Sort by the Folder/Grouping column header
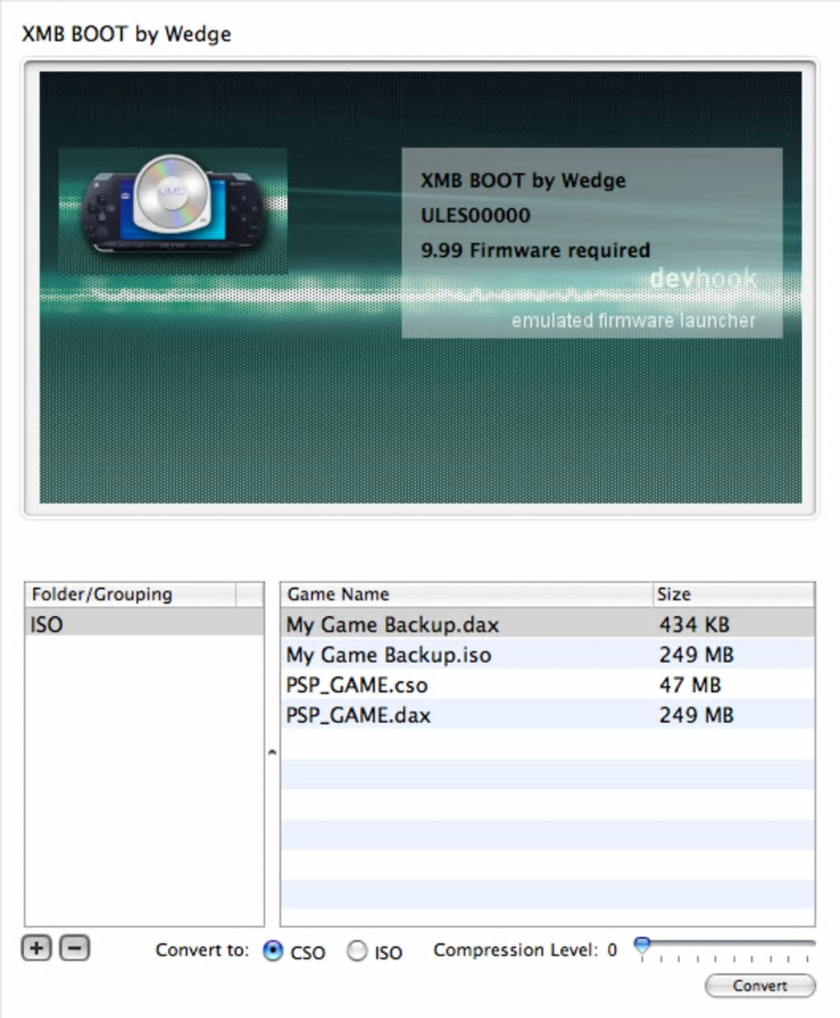The height and width of the screenshot is (1018, 840). 131,594
